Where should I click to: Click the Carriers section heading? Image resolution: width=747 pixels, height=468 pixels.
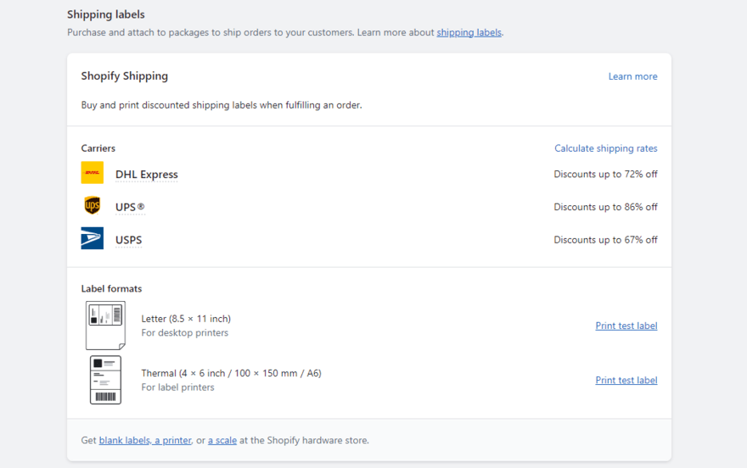(98, 148)
